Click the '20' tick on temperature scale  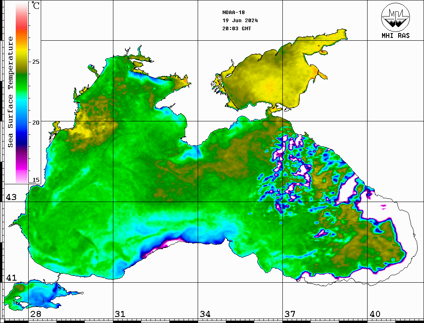pos(36,123)
